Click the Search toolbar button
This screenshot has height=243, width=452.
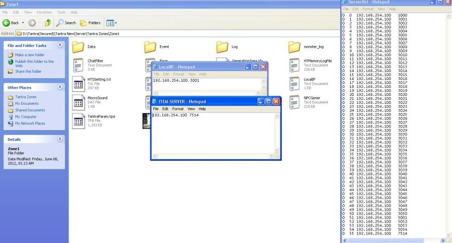tap(66, 23)
